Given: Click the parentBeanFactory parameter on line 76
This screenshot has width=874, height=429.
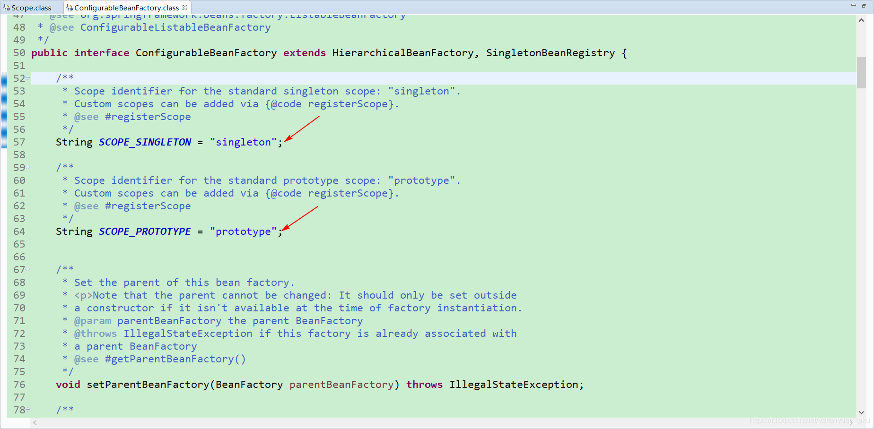Looking at the screenshot, I should (341, 385).
